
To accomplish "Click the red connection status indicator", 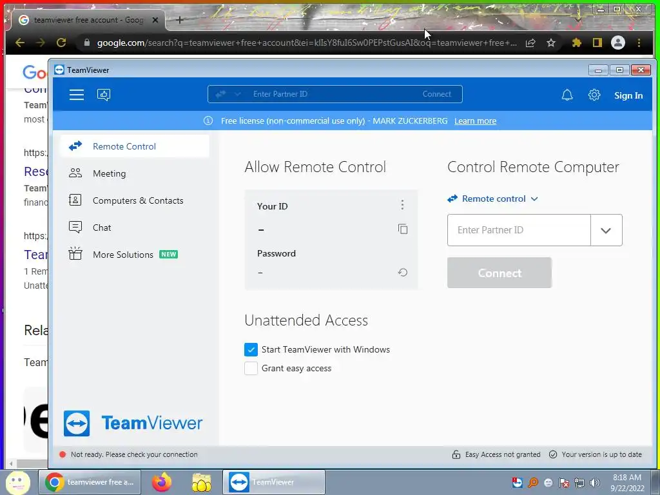I will click(63, 454).
